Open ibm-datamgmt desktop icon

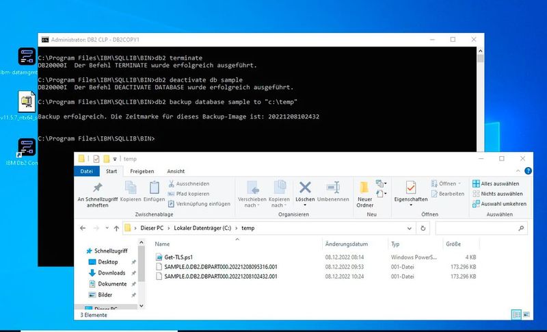tap(27, 56)
